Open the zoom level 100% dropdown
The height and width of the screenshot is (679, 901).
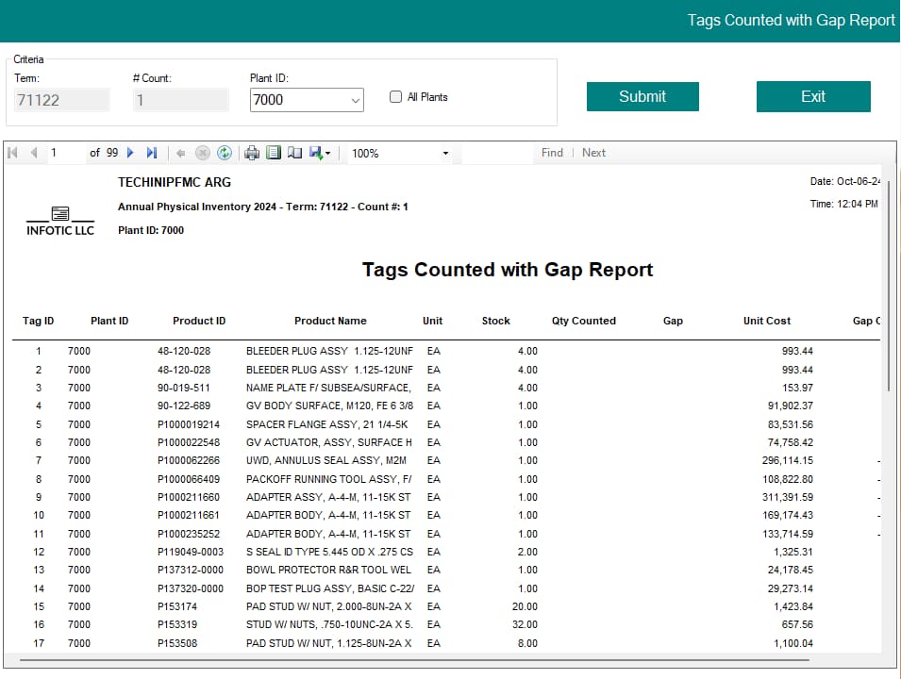399,154
